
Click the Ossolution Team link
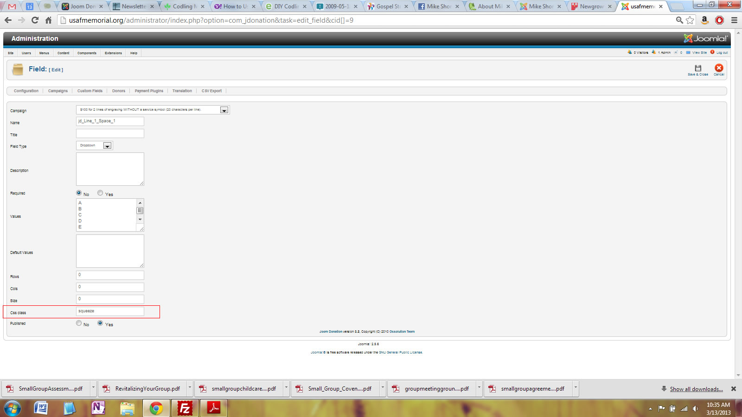click(x=402, y=332)
